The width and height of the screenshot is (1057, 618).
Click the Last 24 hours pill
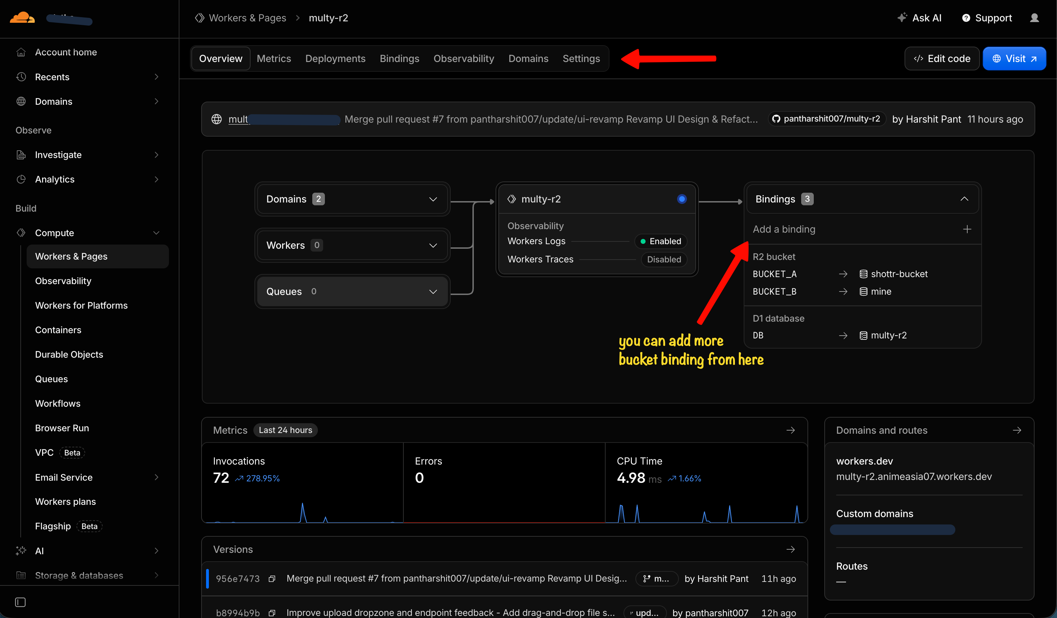click(x=285, y=430)
